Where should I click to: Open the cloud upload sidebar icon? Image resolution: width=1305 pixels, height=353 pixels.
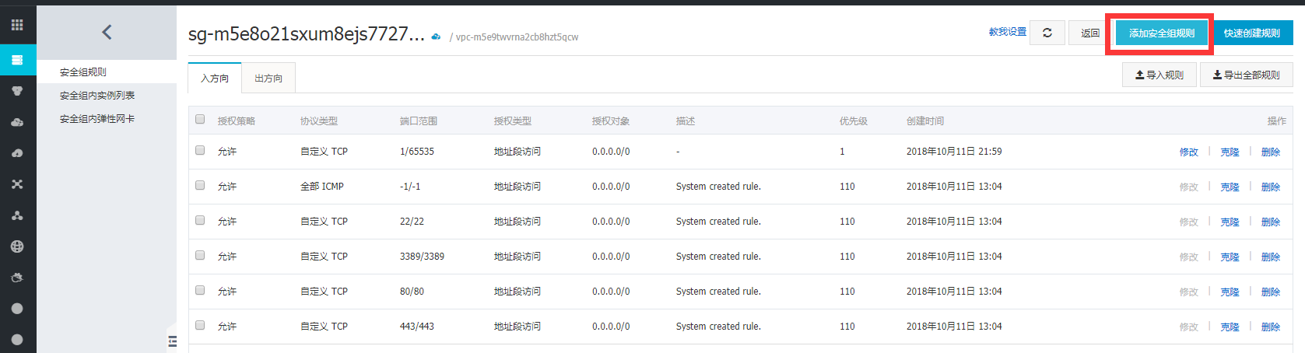(x=17, y=153)
